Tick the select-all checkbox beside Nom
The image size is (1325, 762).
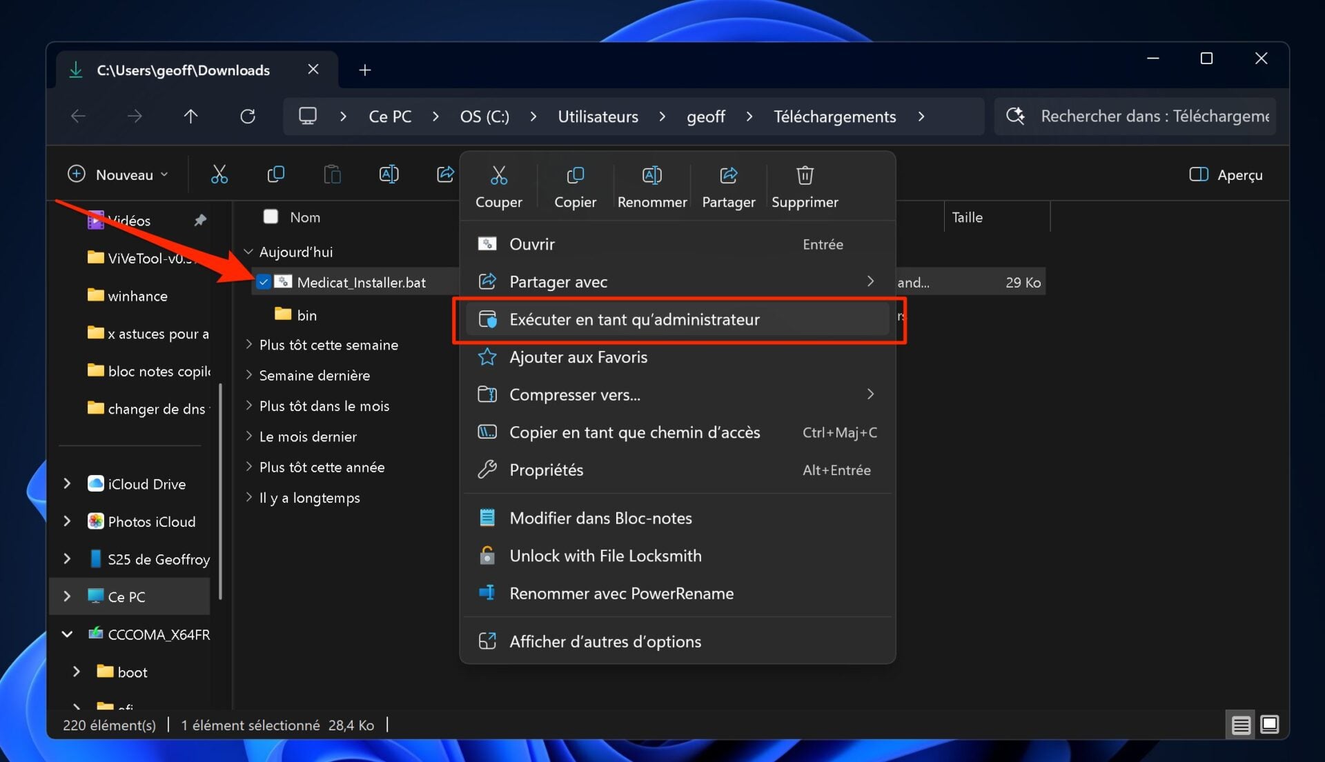(x=271, y=217)
